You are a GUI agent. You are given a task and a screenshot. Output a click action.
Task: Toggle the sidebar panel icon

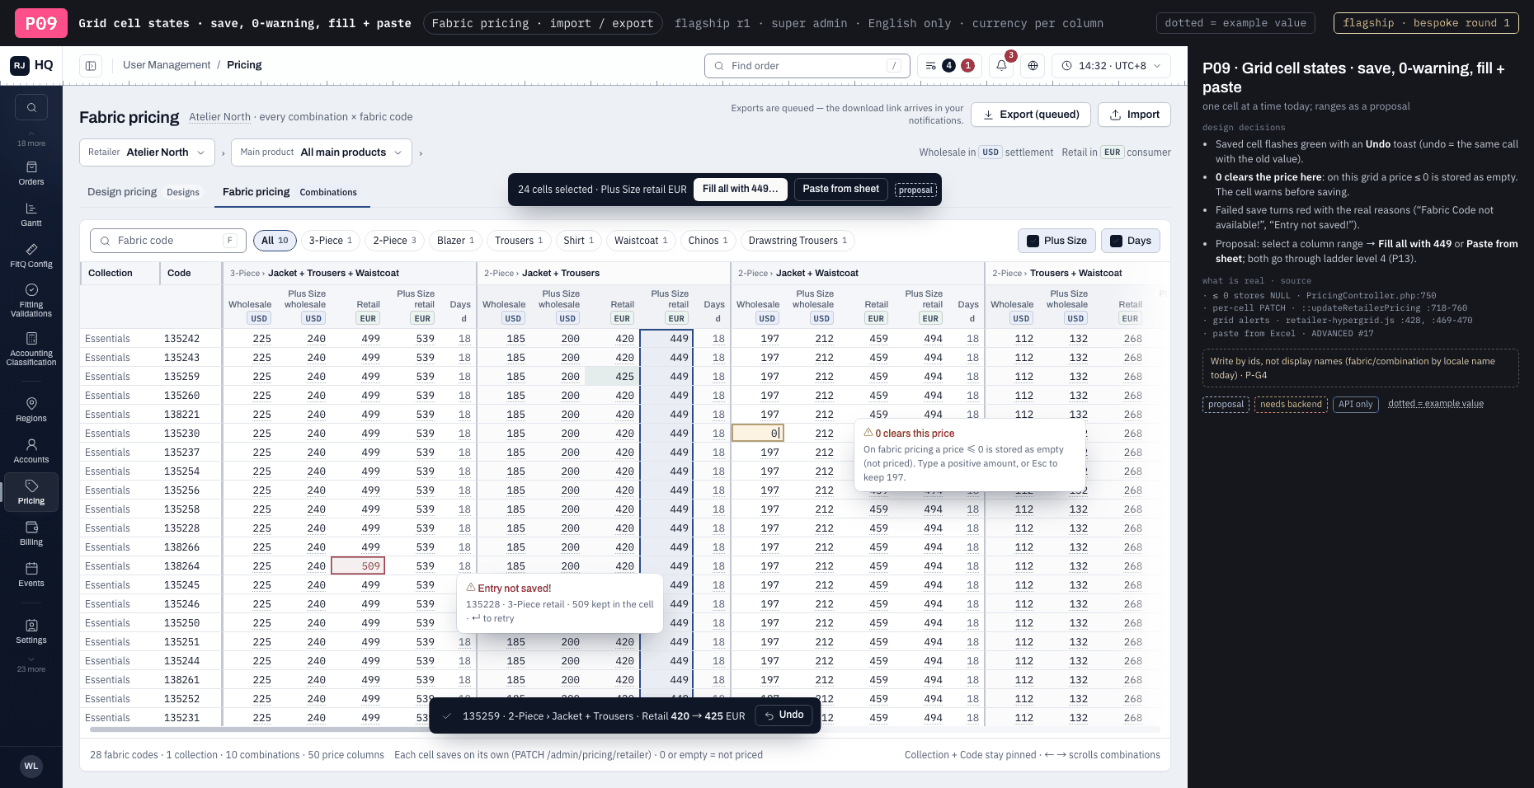pyautogui.click(x=91, y=65)
